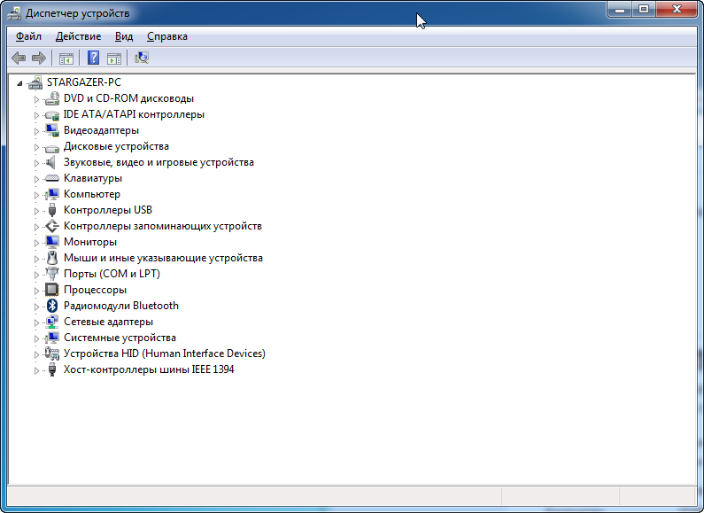
Task: Open the Вид menu
Action: point(124,36)
